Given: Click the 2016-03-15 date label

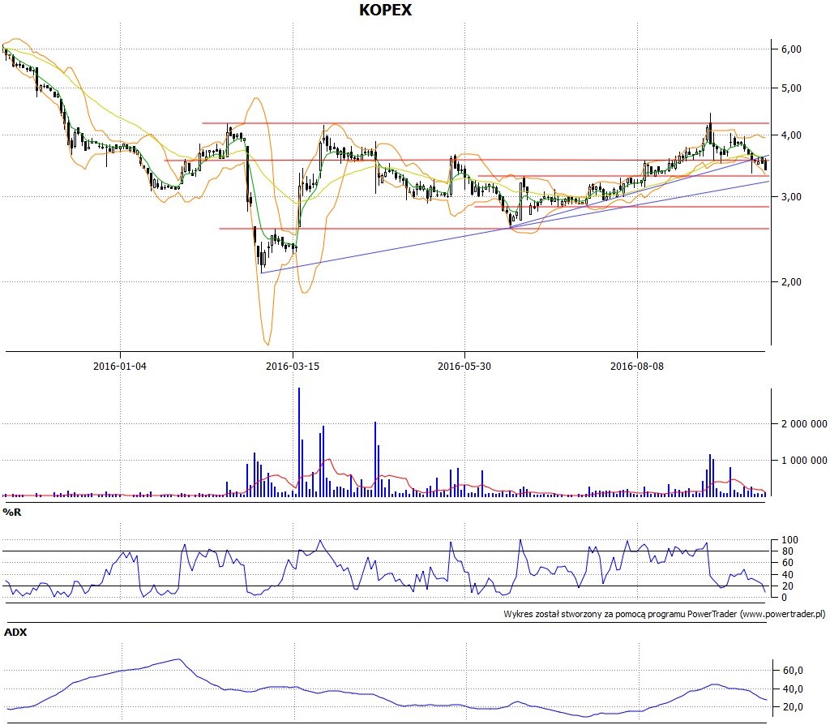Looking at the screenshot, I should (292, 366).
